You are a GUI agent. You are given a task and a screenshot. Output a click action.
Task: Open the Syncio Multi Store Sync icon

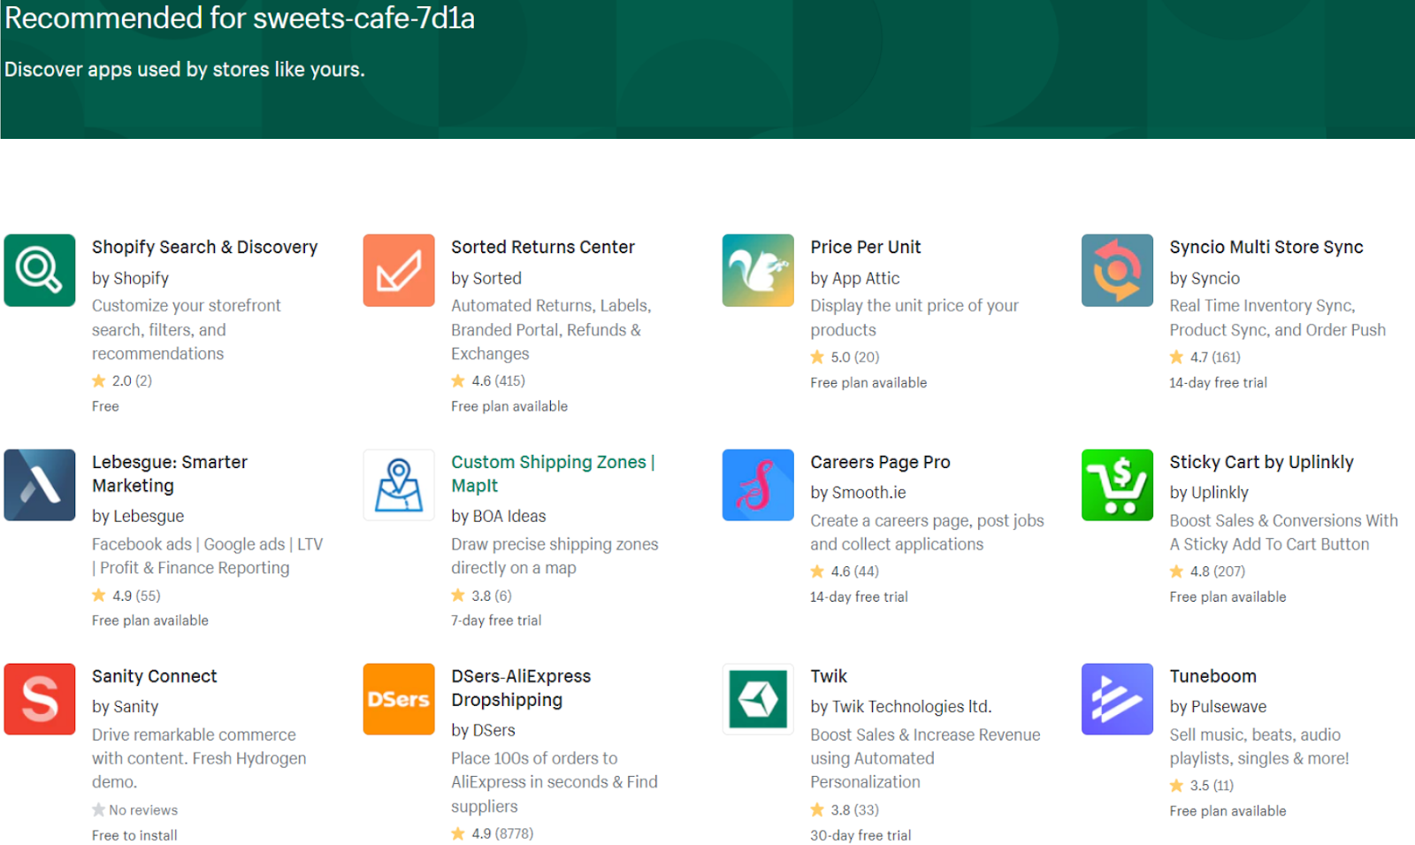[x=1117, y=270]
